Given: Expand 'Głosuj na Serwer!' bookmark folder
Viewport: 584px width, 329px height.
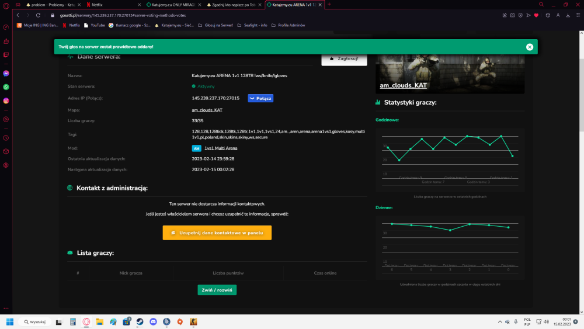Looking at the screenshot, I should (x=215, y=25).
